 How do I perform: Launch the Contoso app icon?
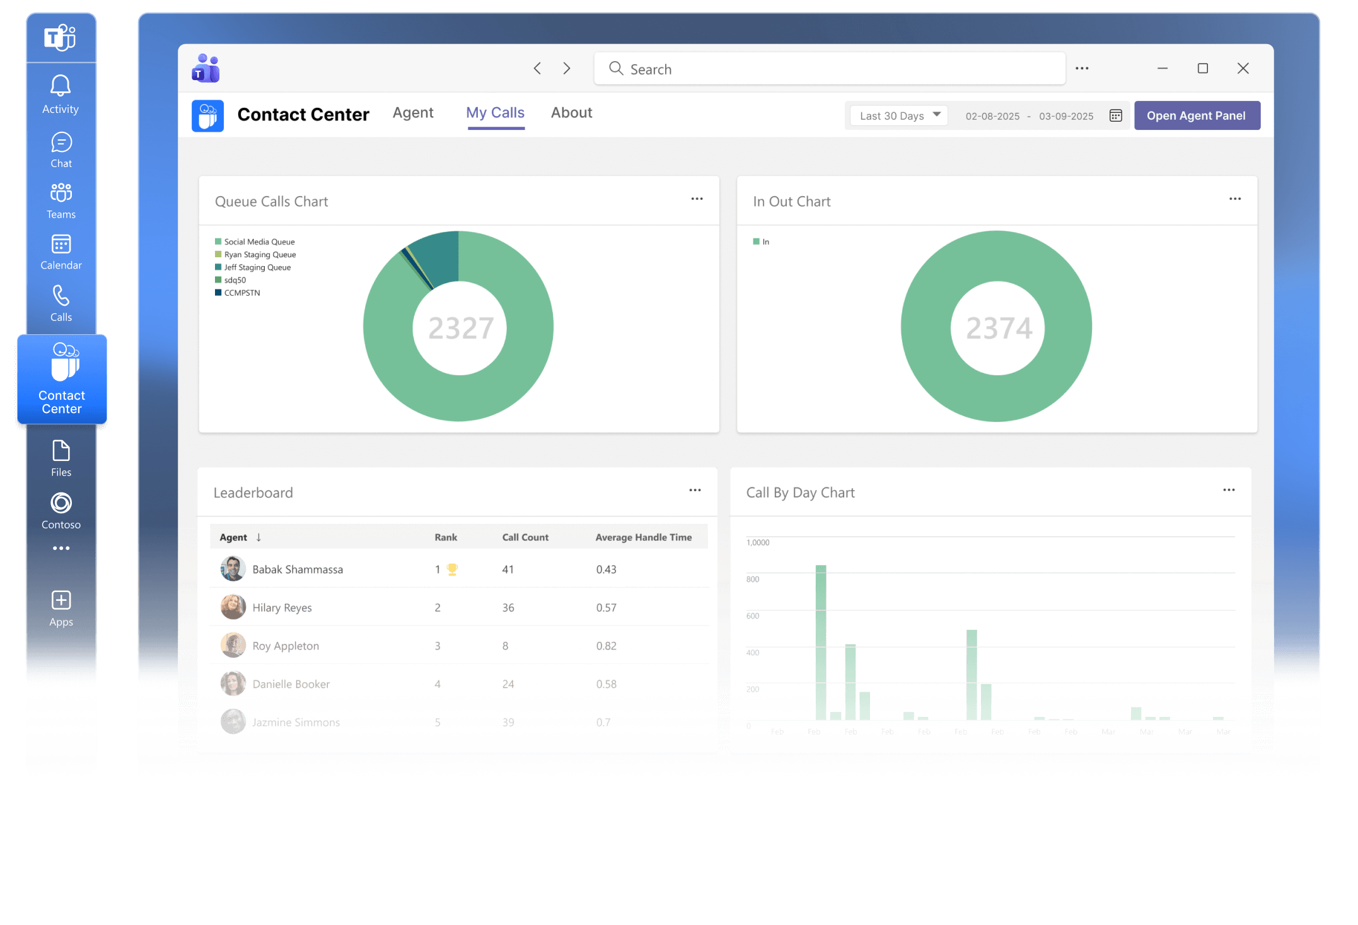[x=61, y=503]
